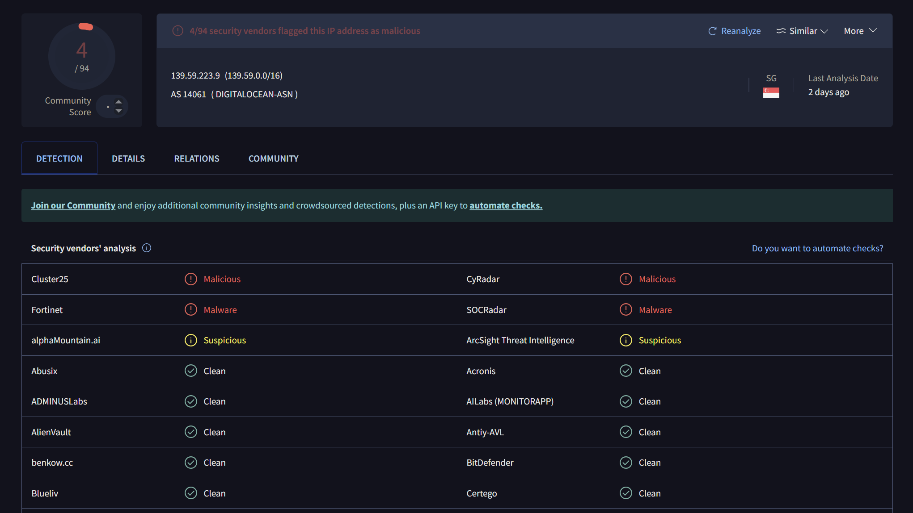Image resolution: width=913 pixels, height=513 pixels.
Task: Click the 4/94 detection score circle
Action: coord(82,56)
